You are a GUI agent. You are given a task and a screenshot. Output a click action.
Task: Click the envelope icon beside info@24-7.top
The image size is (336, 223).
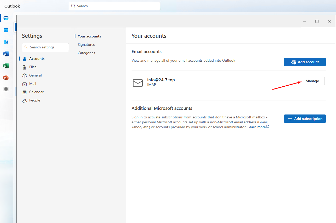pyautogui.click(x=138, y=83)
